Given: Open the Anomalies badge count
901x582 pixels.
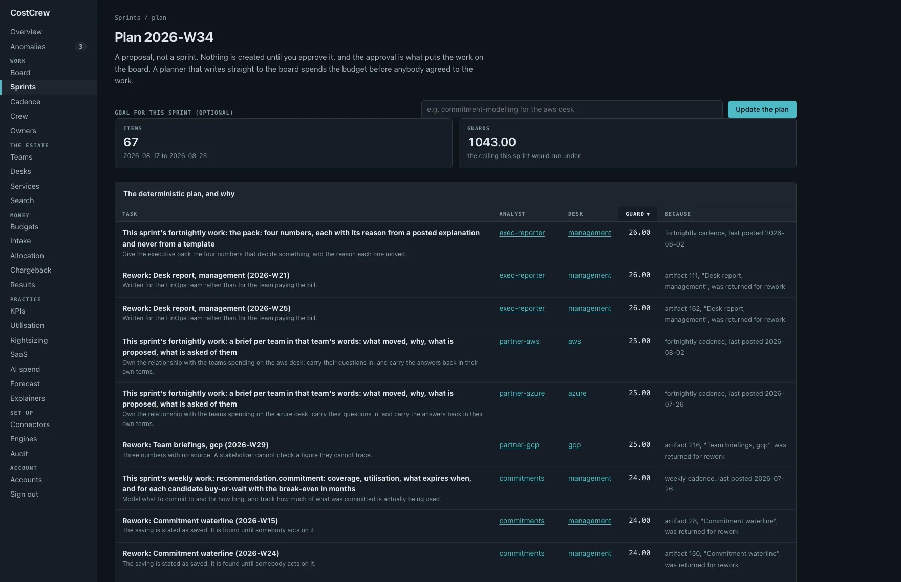Looking at the screenshot, I should [x=80, y=47].
